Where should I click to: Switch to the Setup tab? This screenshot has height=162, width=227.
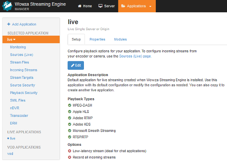tap(76, 39)
